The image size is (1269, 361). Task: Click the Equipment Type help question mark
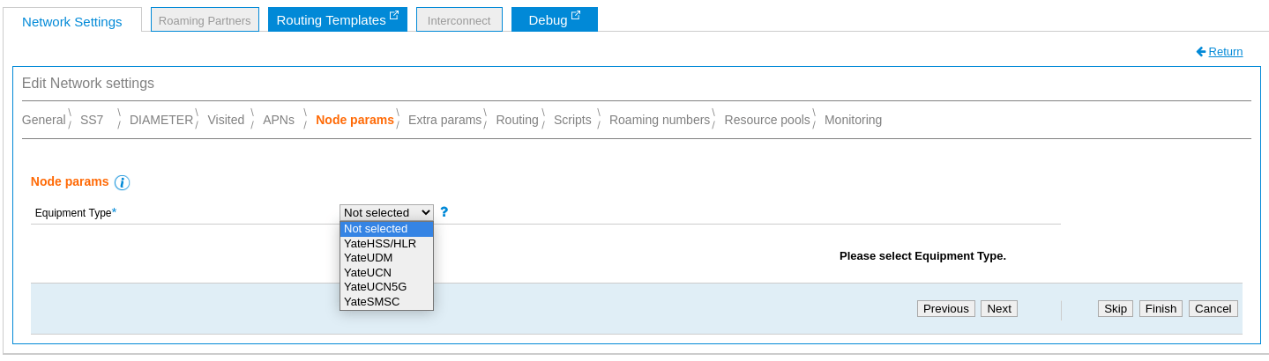click(x=444, y=211)
